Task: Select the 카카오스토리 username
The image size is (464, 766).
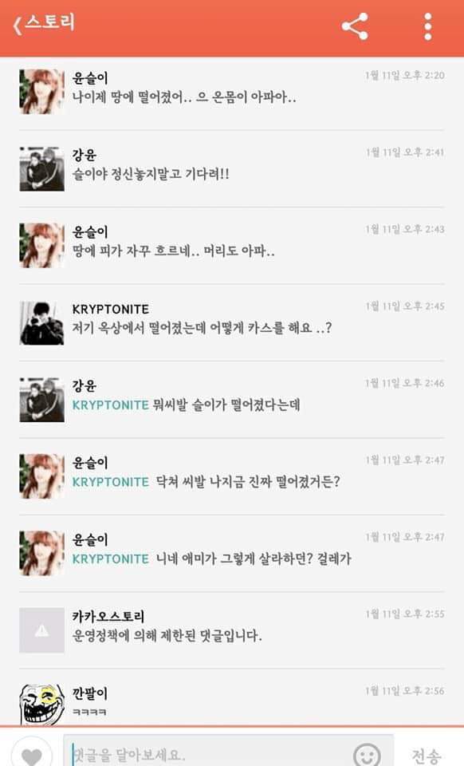Action: click(x=108, y=616)
